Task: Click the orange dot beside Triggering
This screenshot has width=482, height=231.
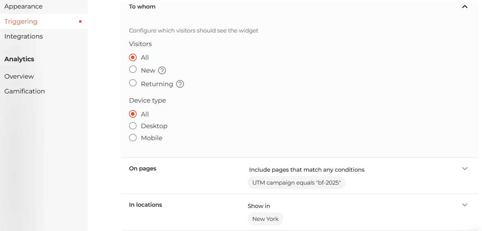Action: (80, 21)
